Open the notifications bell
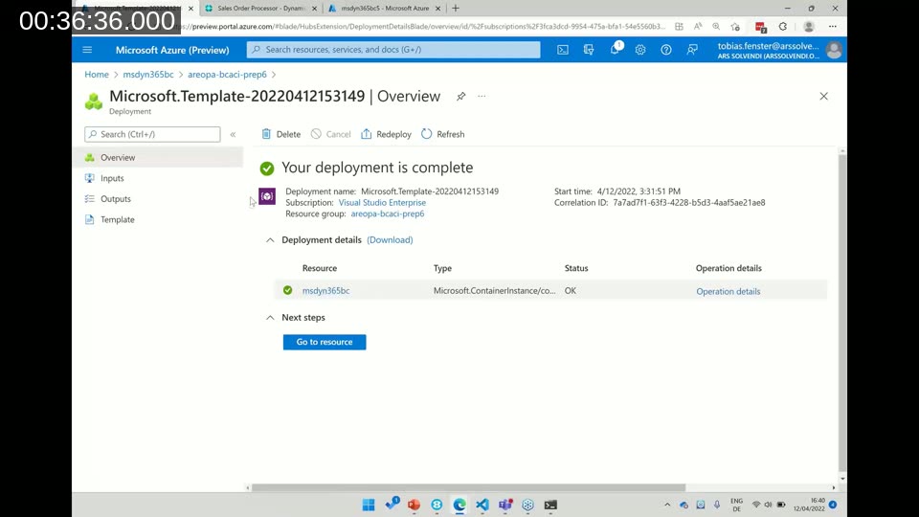919x517 pixels. (615, 49)
